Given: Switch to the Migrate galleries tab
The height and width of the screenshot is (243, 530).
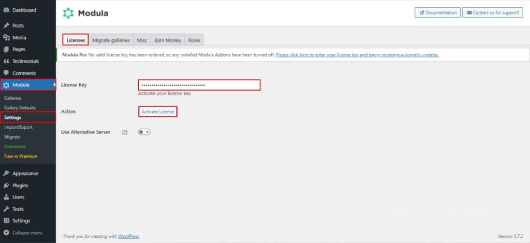Looking at the screenshot, I should 111,40.
